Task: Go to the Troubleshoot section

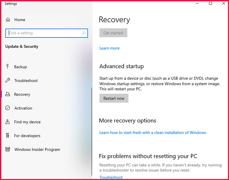Action: (x=26, y=81)
